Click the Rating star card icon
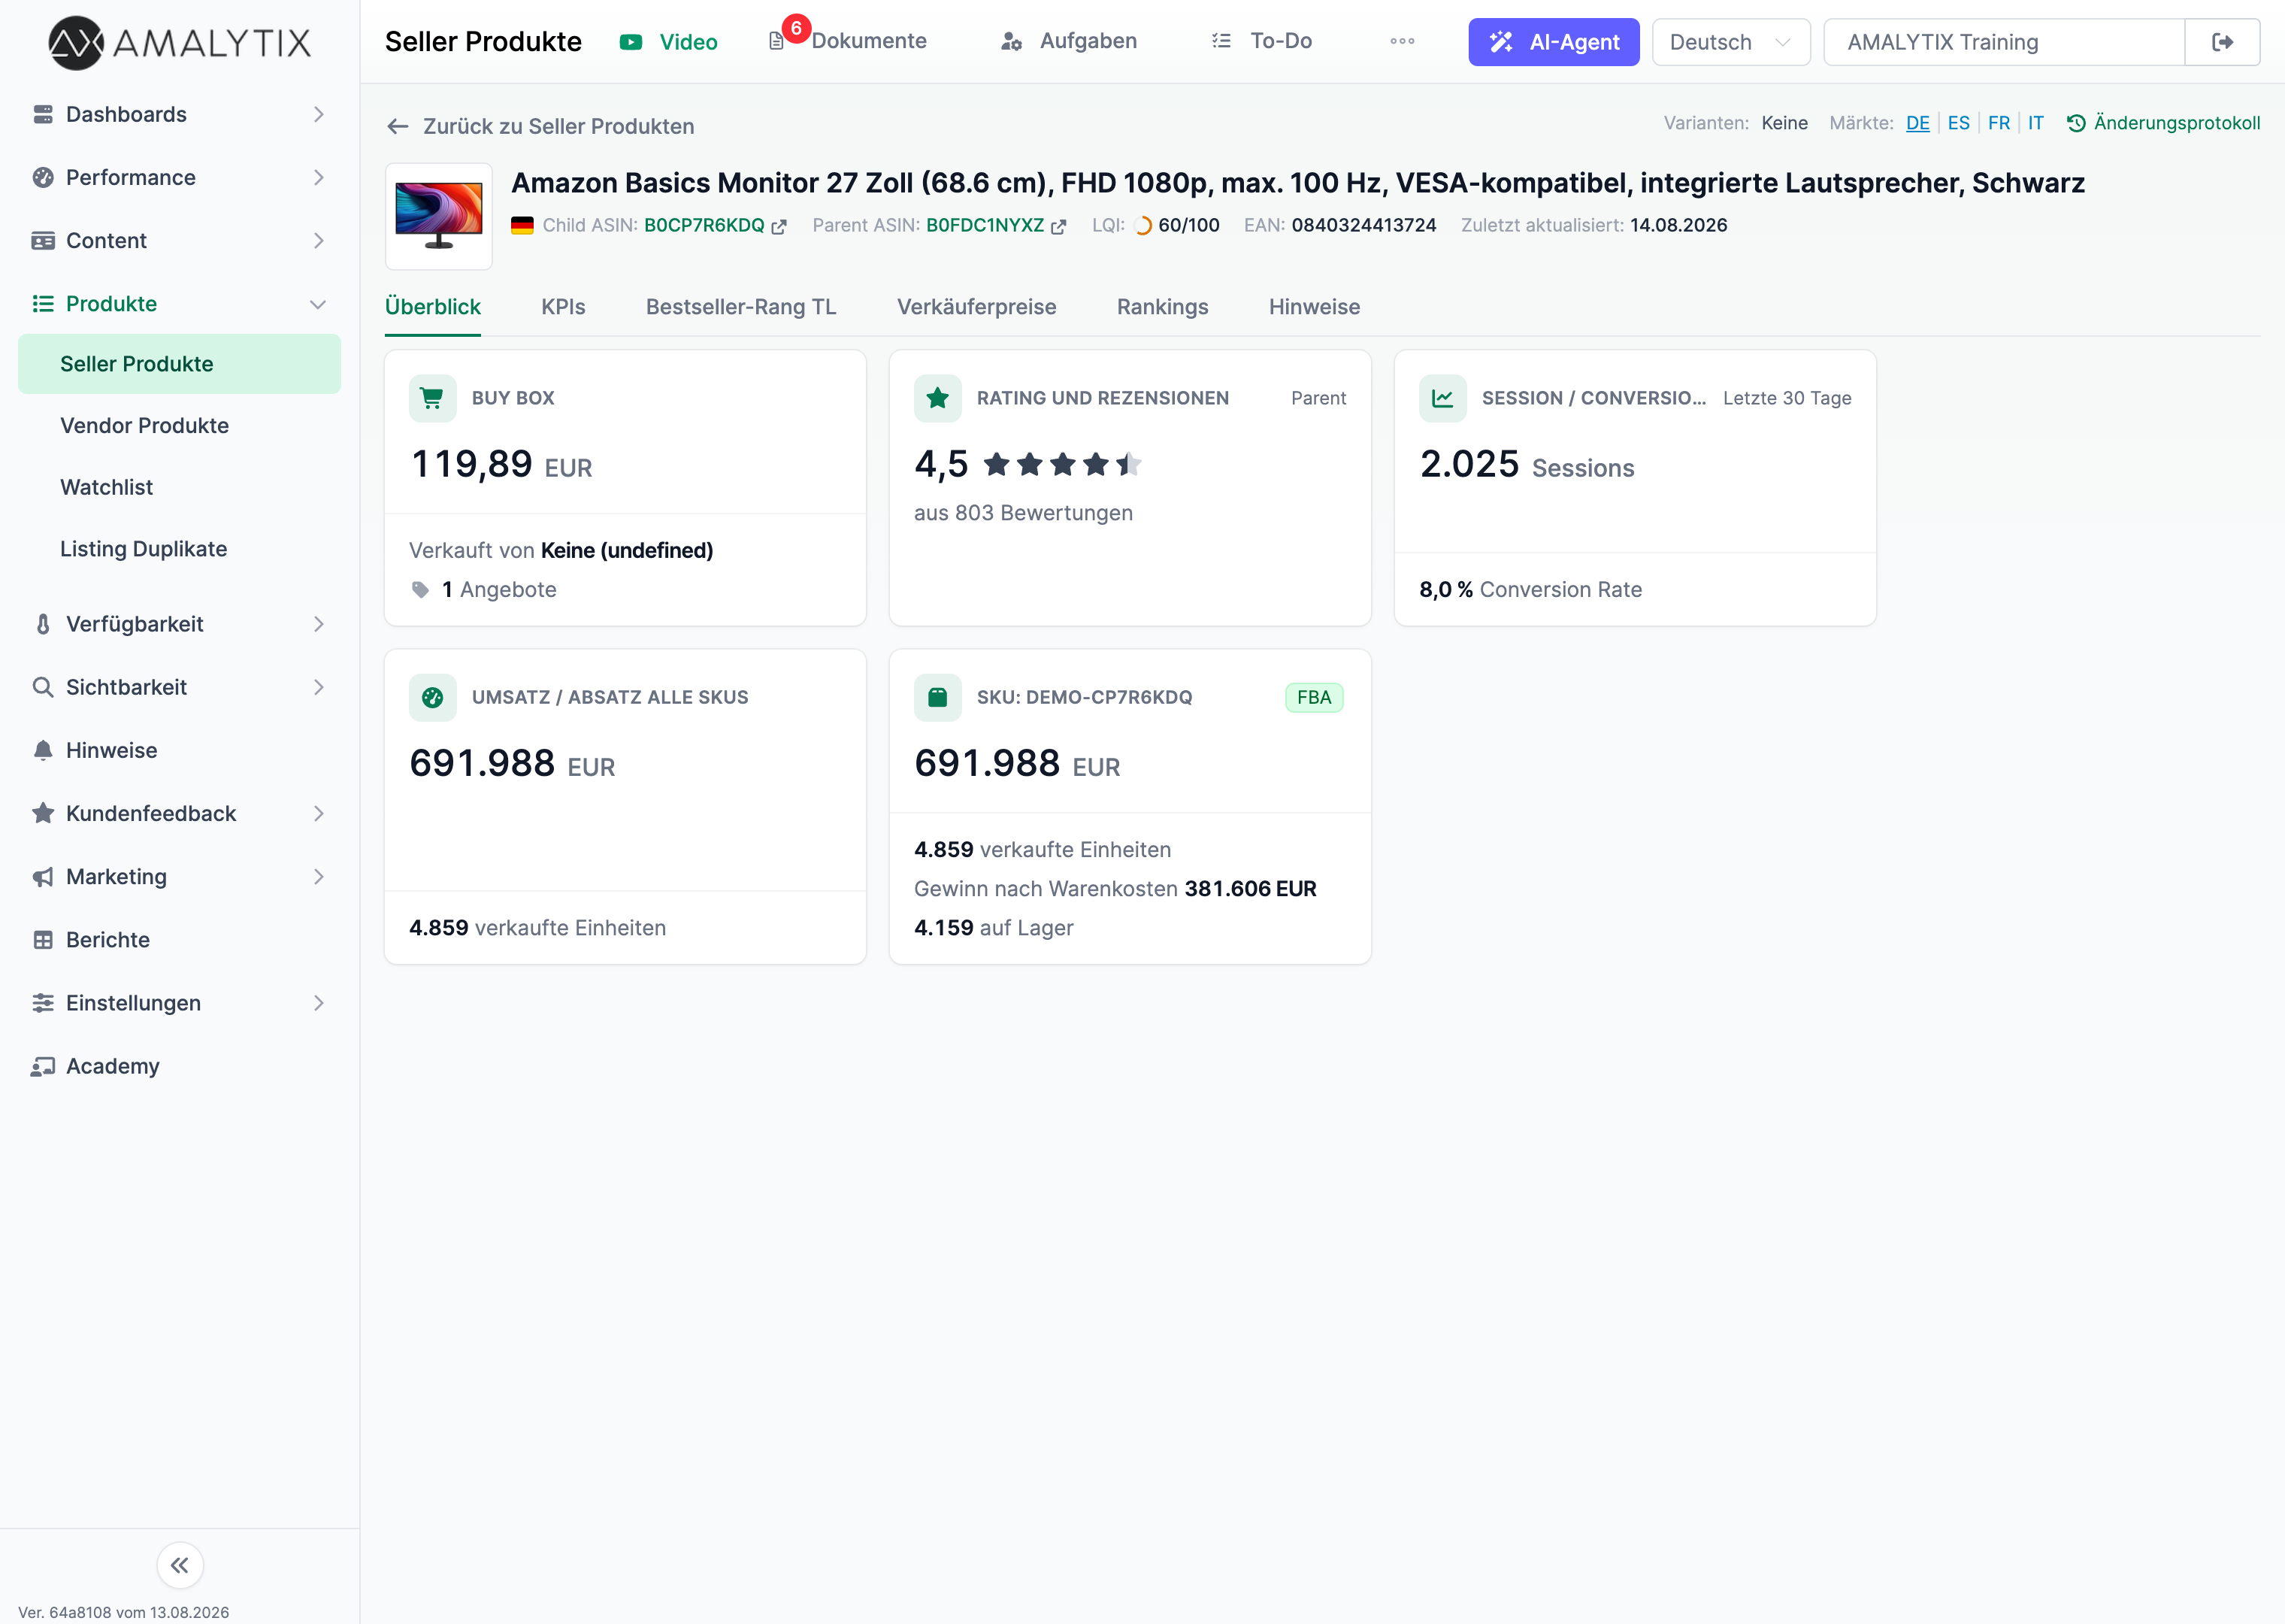This screenshot has width=2285, height=1624. pyautogui.click(x=937, y=398)
